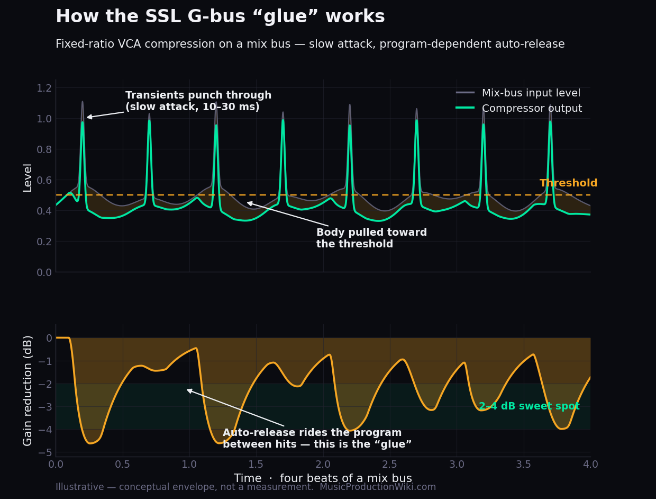656x499 pixels.
Task: Click the "Body pulled toward the threshold" annotation
Action: (x=371, y=238)
